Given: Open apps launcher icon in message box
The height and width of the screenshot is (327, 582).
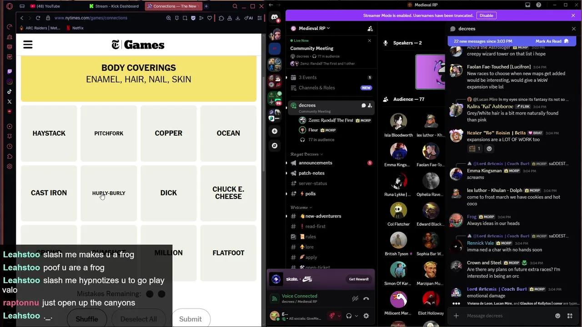Looking at the screenshot, I should pyautogui.click(x=570, y=316).
